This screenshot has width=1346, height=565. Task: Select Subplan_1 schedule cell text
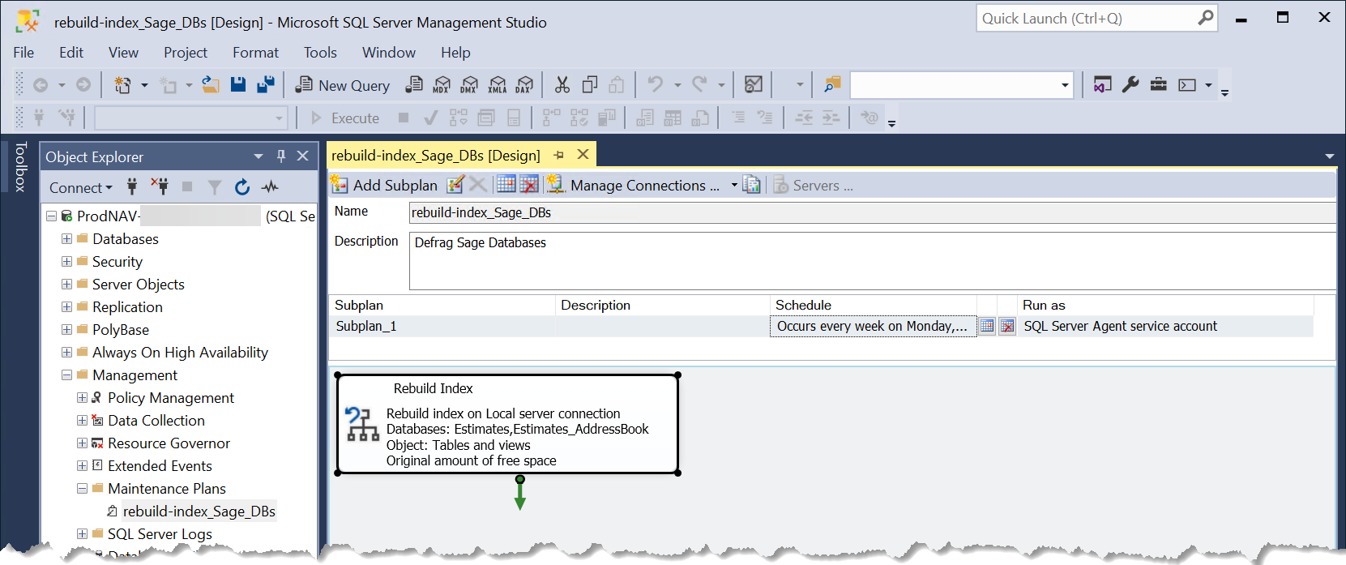point(872,326)
